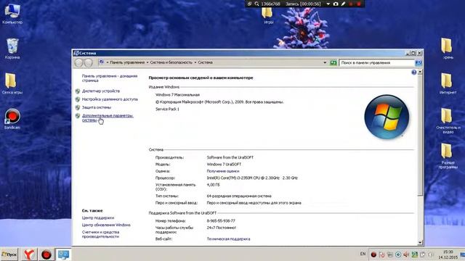Click the Service Pack 1 text
The width and height of the screenshot is (465, 261).
[x=167, y=109]
